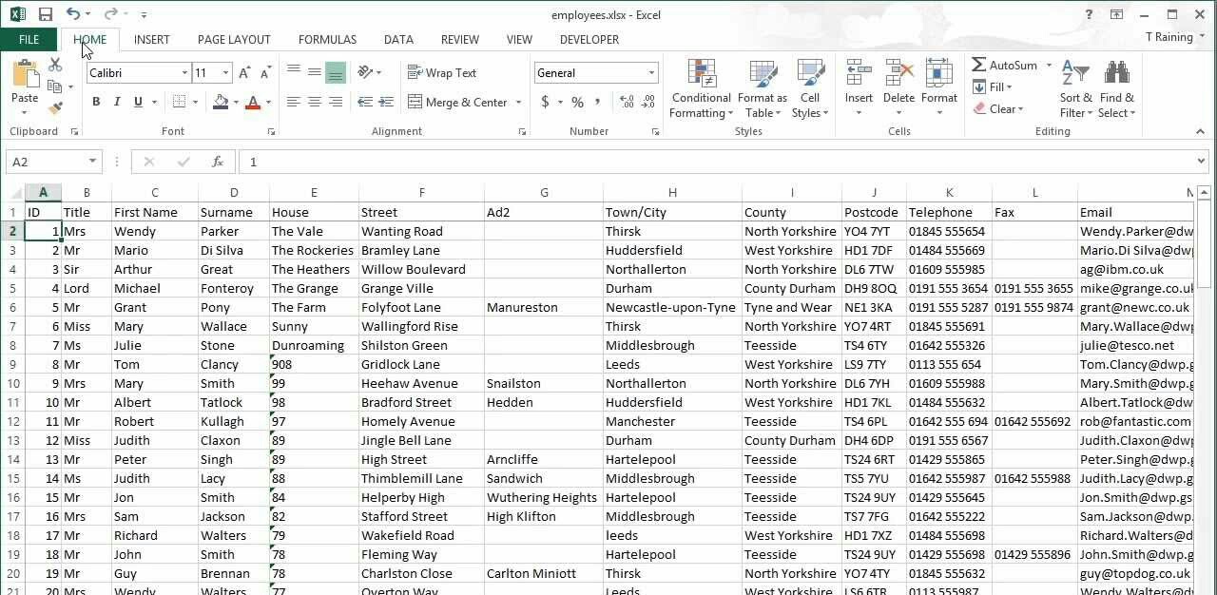Toggle Bold formatting

click(96, 102)
